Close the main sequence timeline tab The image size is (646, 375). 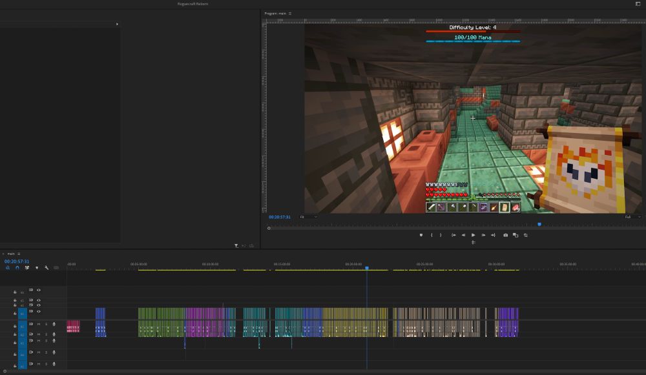point(3,254)
